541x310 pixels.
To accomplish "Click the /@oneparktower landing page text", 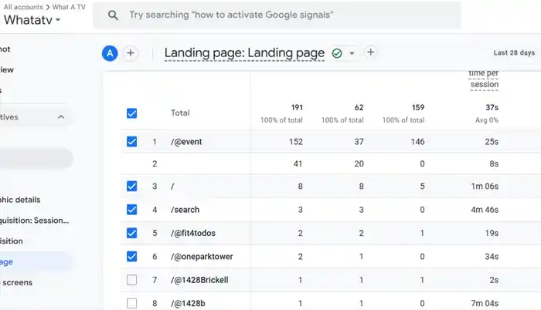I will [x=202, y=257].
